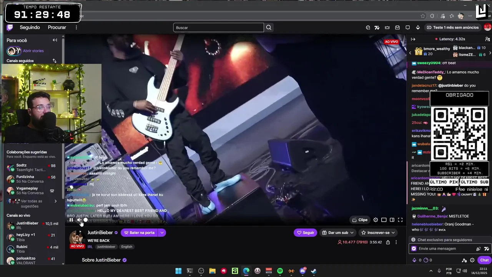Open the Funilzinha suggested channel

(x=32, y=179)
